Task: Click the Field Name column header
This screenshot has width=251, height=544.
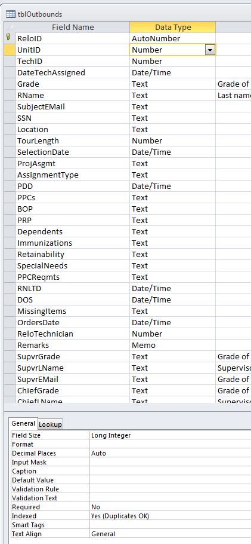Action: (73, 27)
